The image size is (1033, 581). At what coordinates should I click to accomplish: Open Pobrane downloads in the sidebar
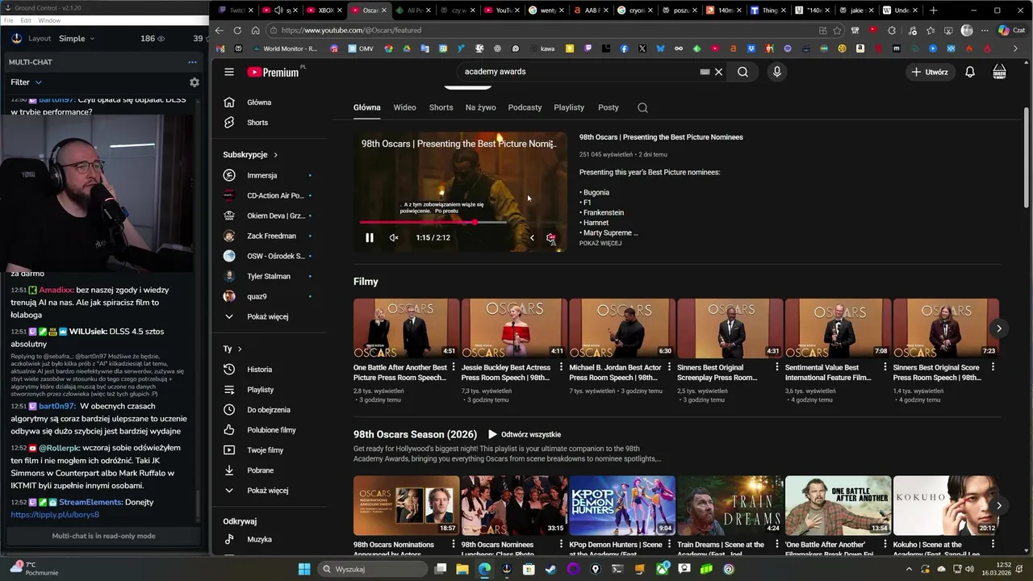pos(260,470)
